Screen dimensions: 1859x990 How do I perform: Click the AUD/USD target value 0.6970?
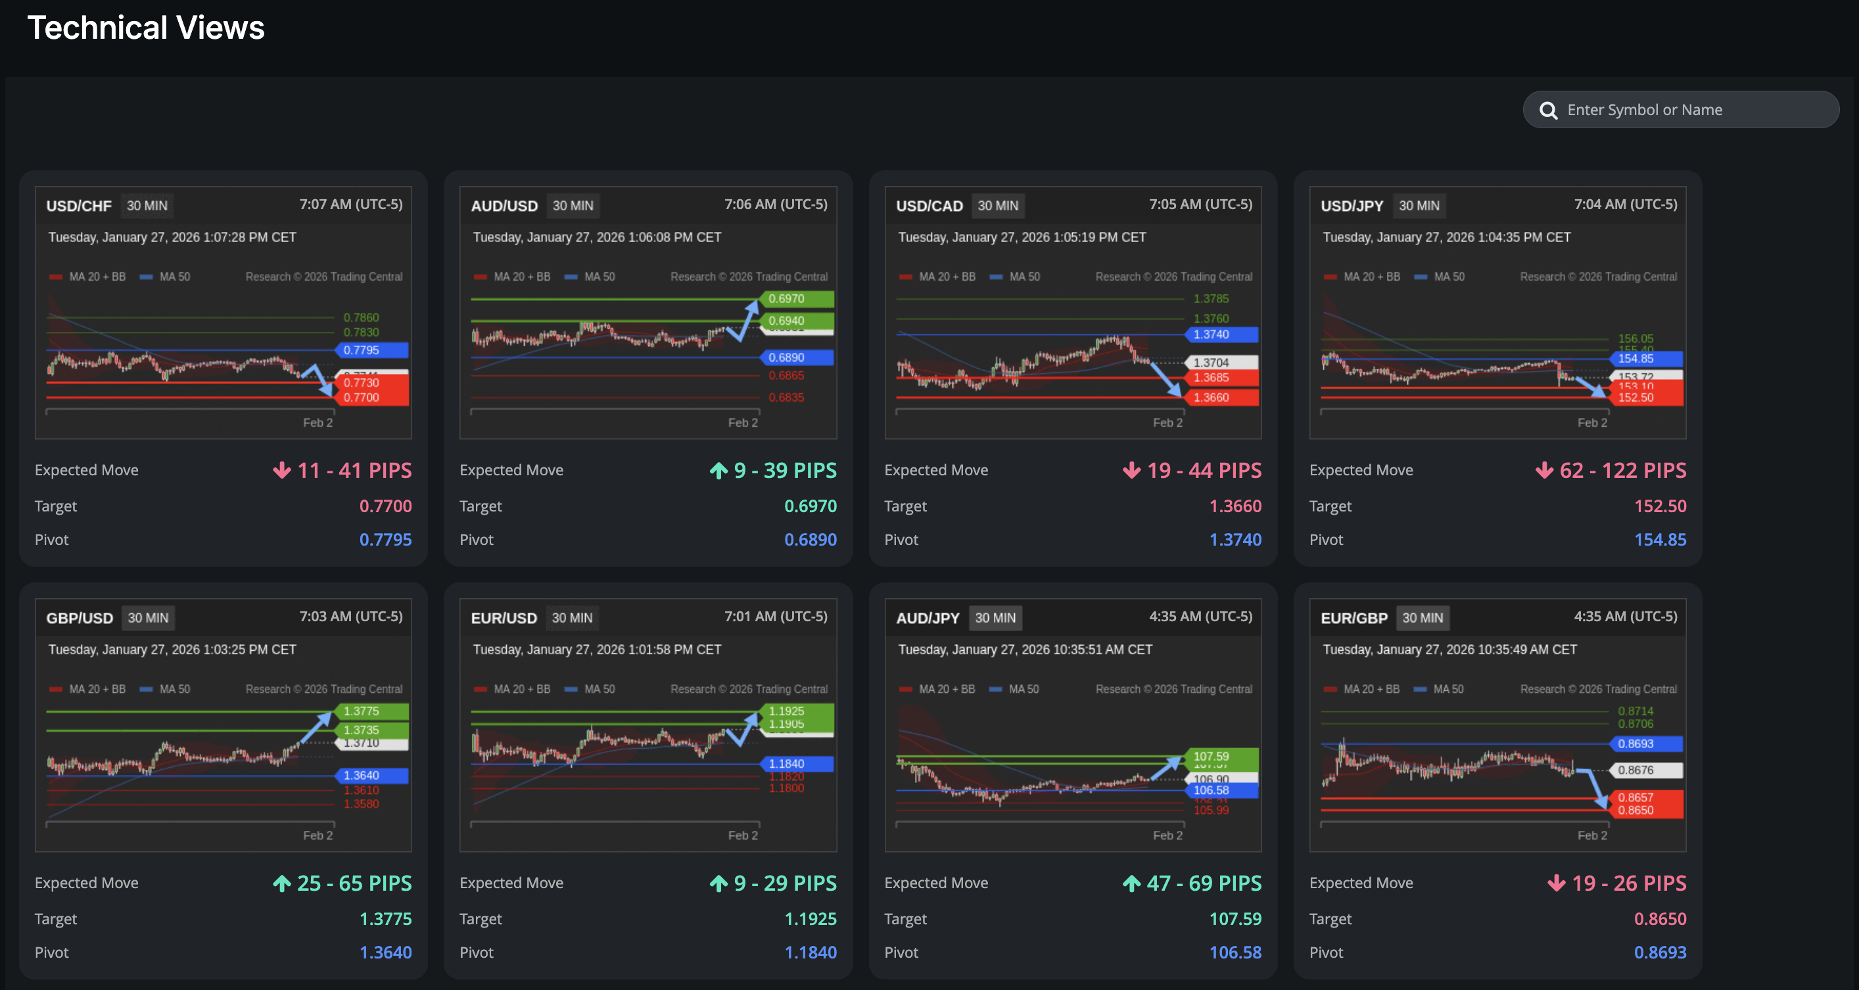(x=810, y=507)
